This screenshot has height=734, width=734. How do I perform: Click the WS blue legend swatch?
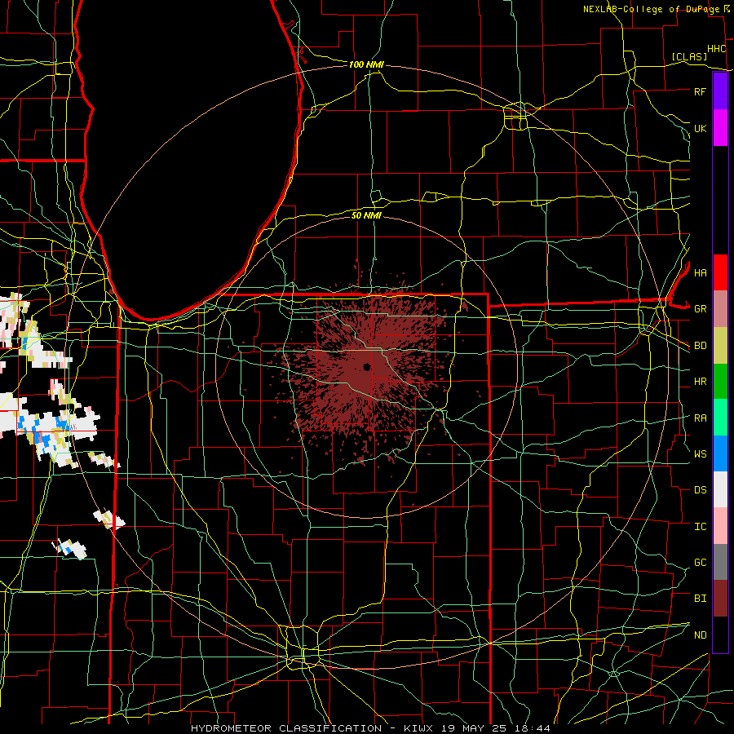click(720, 453)
